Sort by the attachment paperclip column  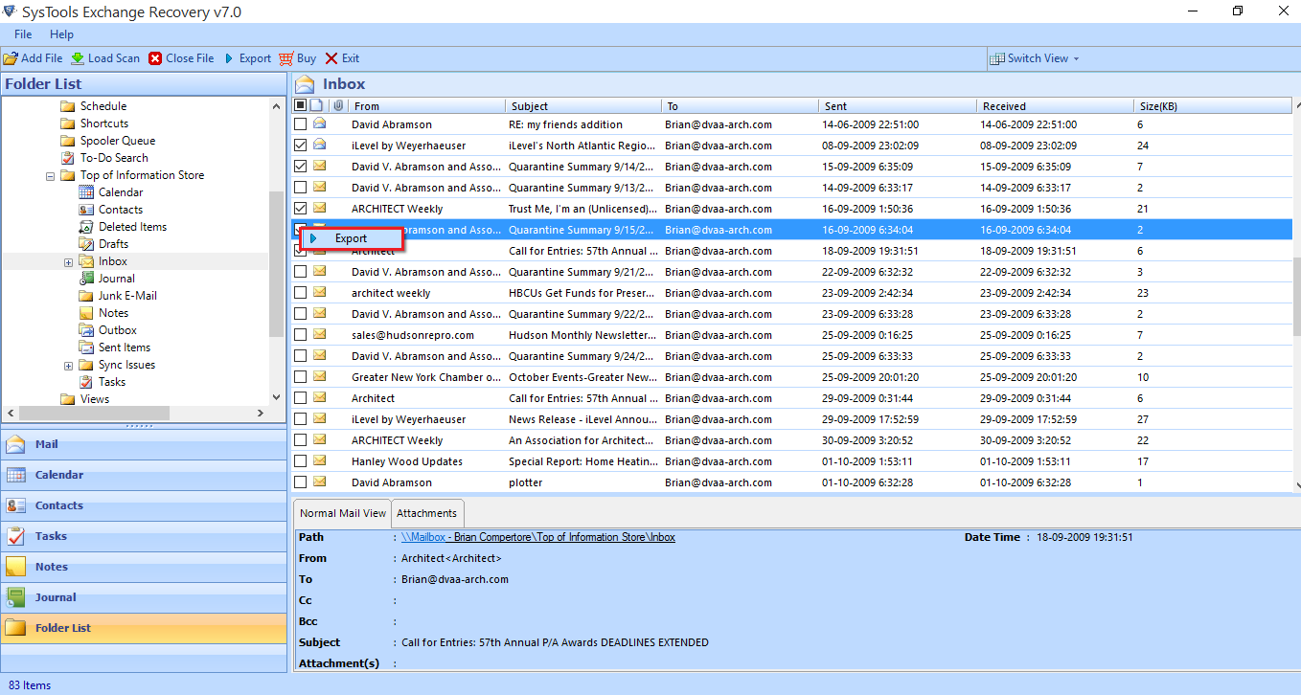coord(338,106)
